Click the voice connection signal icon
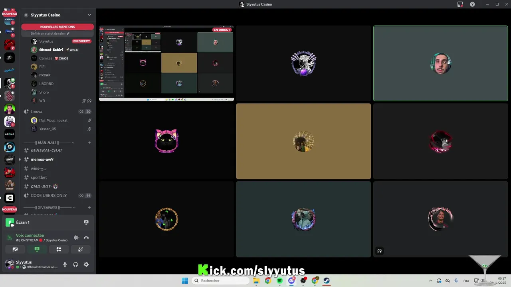511x287 pixels. 10,238
